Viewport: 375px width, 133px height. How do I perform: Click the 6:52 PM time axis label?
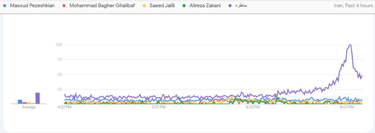[x=253, y=107]
